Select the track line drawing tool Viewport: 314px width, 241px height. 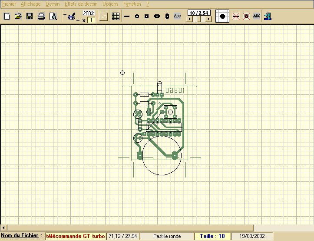[127, 17]
